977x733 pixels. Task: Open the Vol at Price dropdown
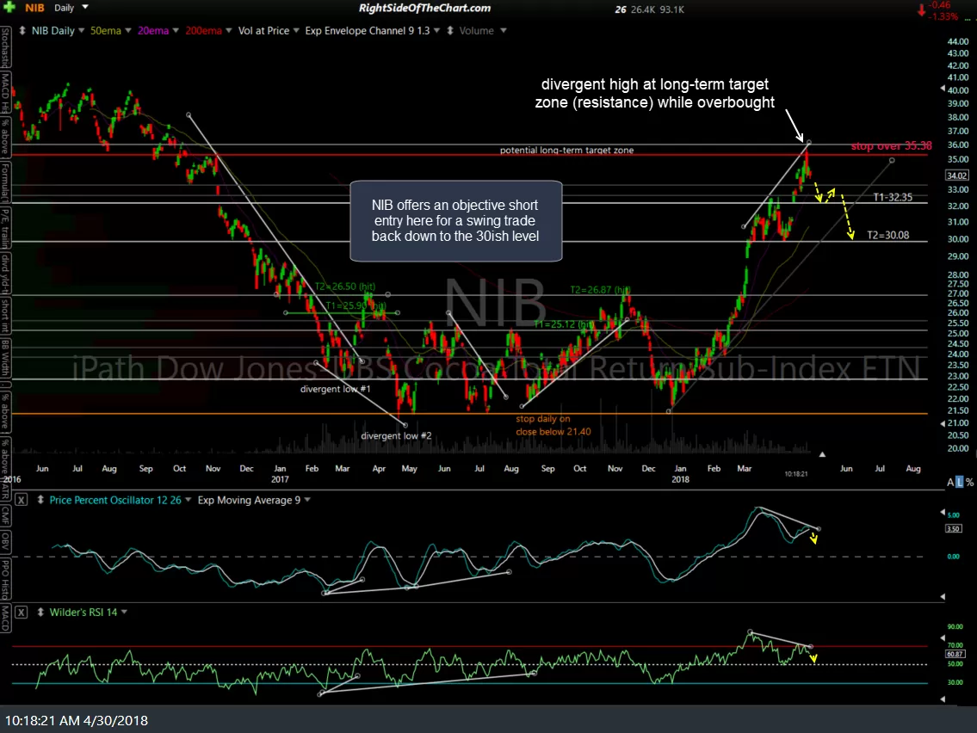296,30
